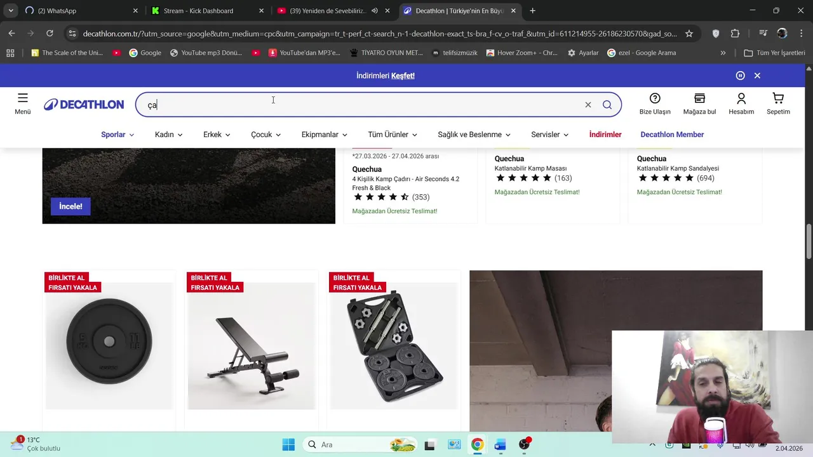Expand the Çocuk navigation menu
The width and height of the screenshot is (813, 457).
pyautogui.click(x=265, y=135)
